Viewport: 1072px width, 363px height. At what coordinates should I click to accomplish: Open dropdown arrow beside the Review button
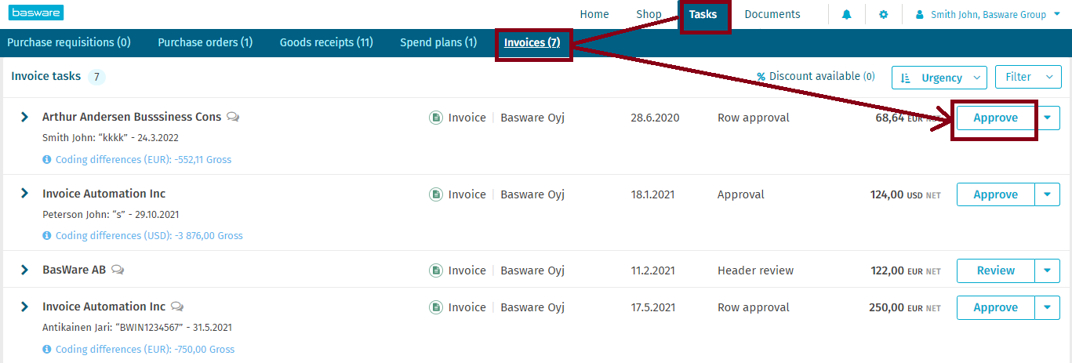(x=1048, y=270)
